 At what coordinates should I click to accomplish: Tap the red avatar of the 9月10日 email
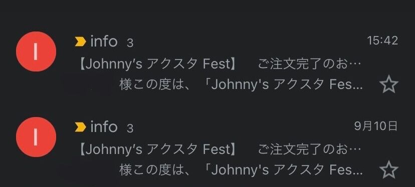click(x=36, y=137)
